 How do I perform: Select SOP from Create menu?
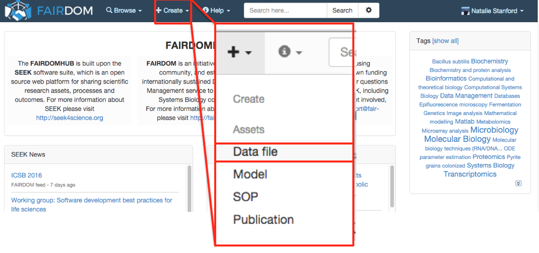point(245,197)
